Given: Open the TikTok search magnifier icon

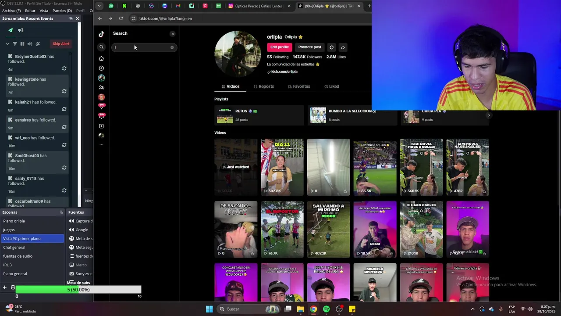Looking at the screenshot, I should [101, 47].
